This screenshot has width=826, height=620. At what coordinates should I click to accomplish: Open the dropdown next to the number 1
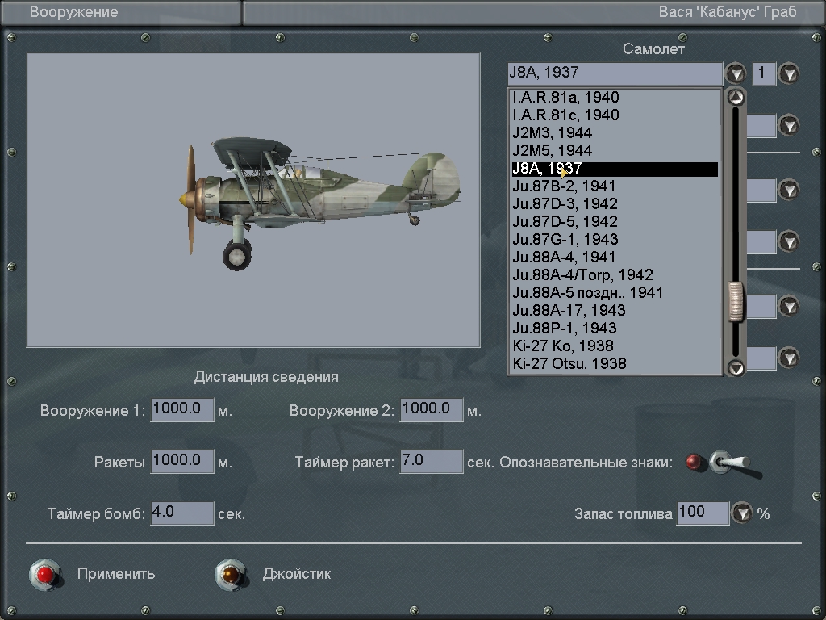click(789, 73)
